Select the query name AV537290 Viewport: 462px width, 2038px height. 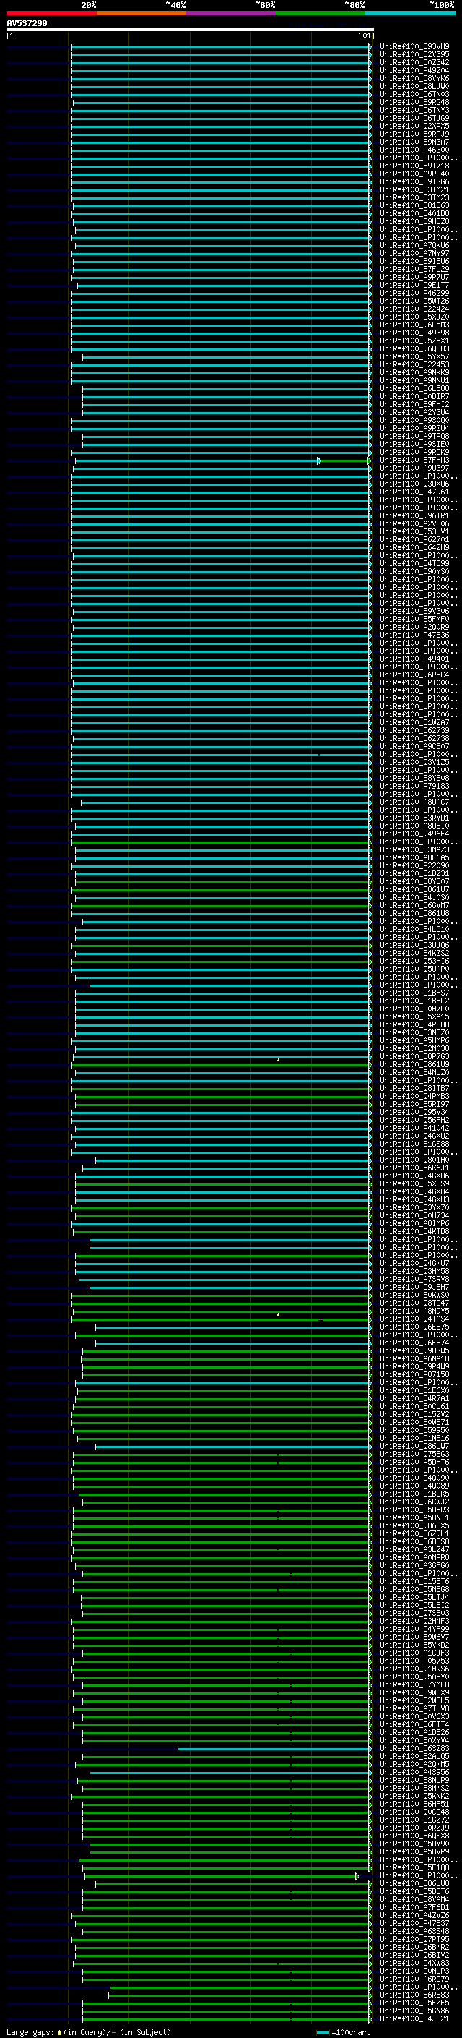tap(27, 24)
